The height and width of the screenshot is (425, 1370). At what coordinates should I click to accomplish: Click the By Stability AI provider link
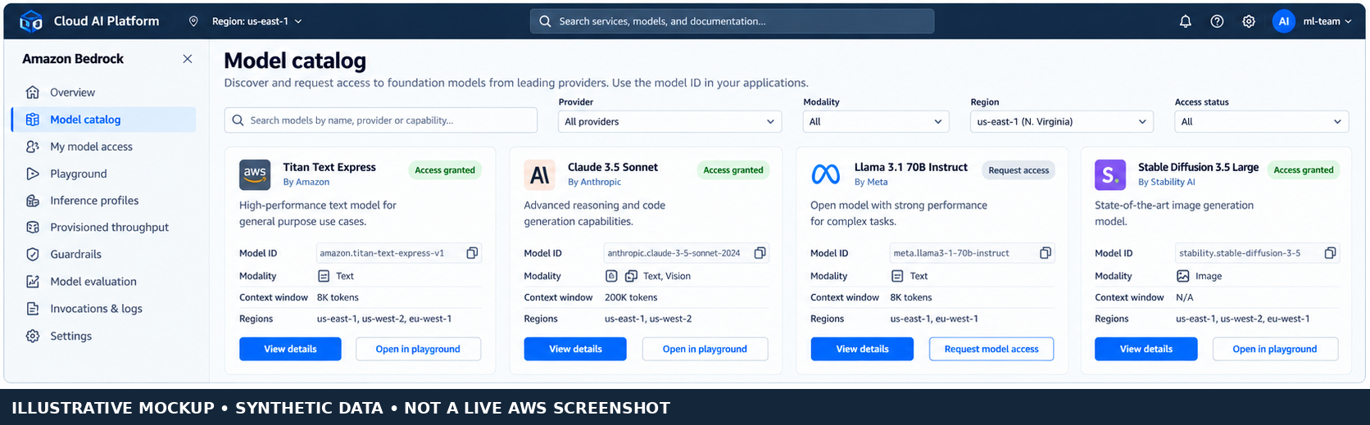tap(1167, 182)
